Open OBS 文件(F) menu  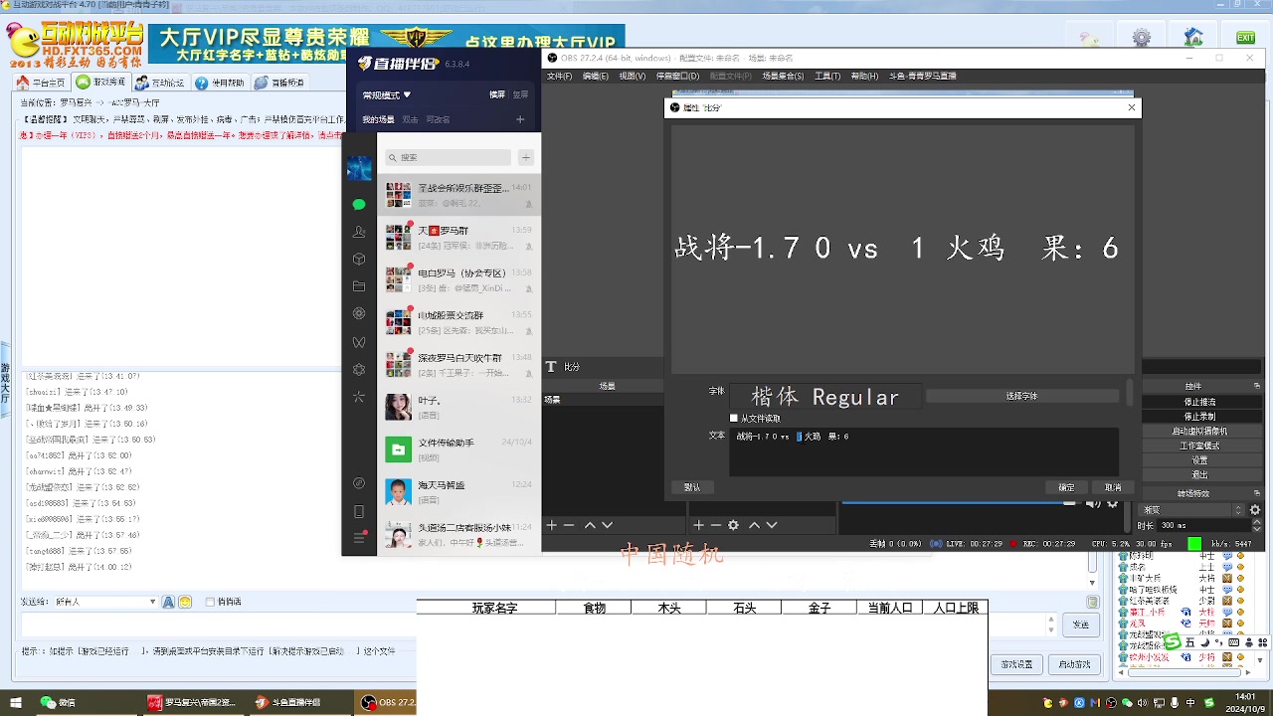click(x=560, y=76)
